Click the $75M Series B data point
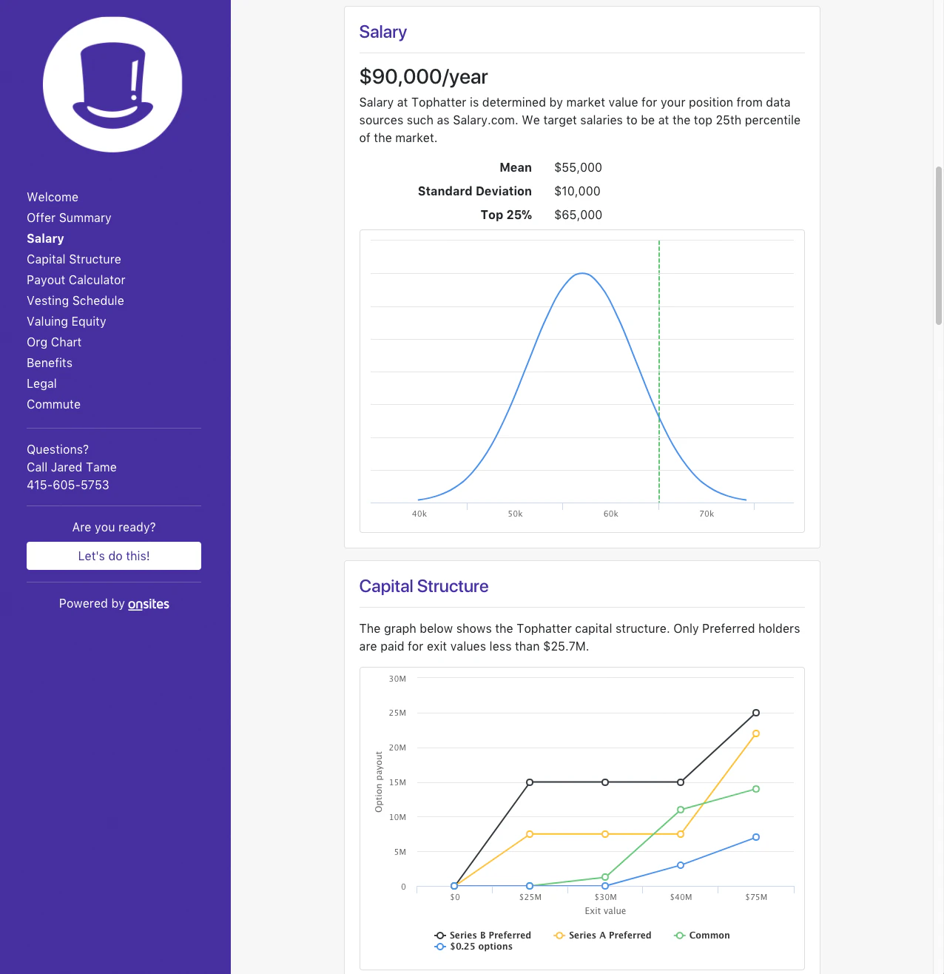Screen dimensions: 944x974 coord(755,712)
